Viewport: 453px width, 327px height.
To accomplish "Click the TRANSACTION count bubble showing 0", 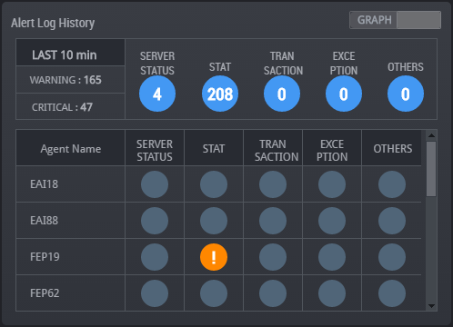I will [x=282, y=94].
